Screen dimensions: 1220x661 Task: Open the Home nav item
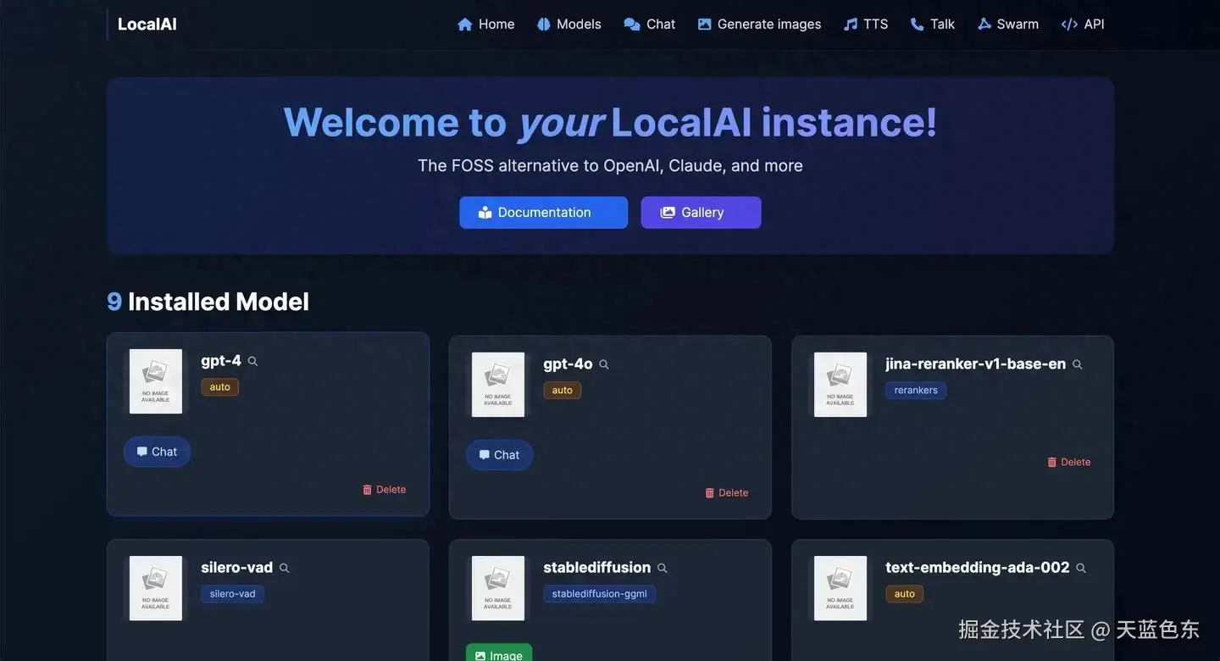coord(486,24)
